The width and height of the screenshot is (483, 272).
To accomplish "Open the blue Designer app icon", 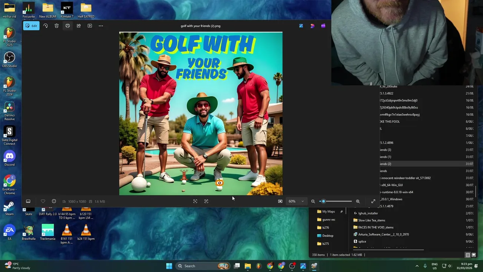I will pos(301,26).
